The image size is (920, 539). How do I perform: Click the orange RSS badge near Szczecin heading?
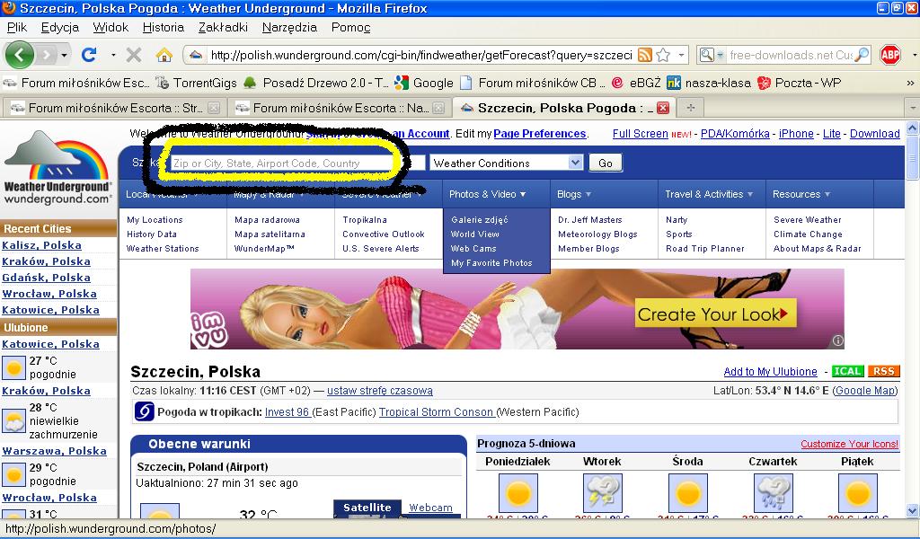883,371
